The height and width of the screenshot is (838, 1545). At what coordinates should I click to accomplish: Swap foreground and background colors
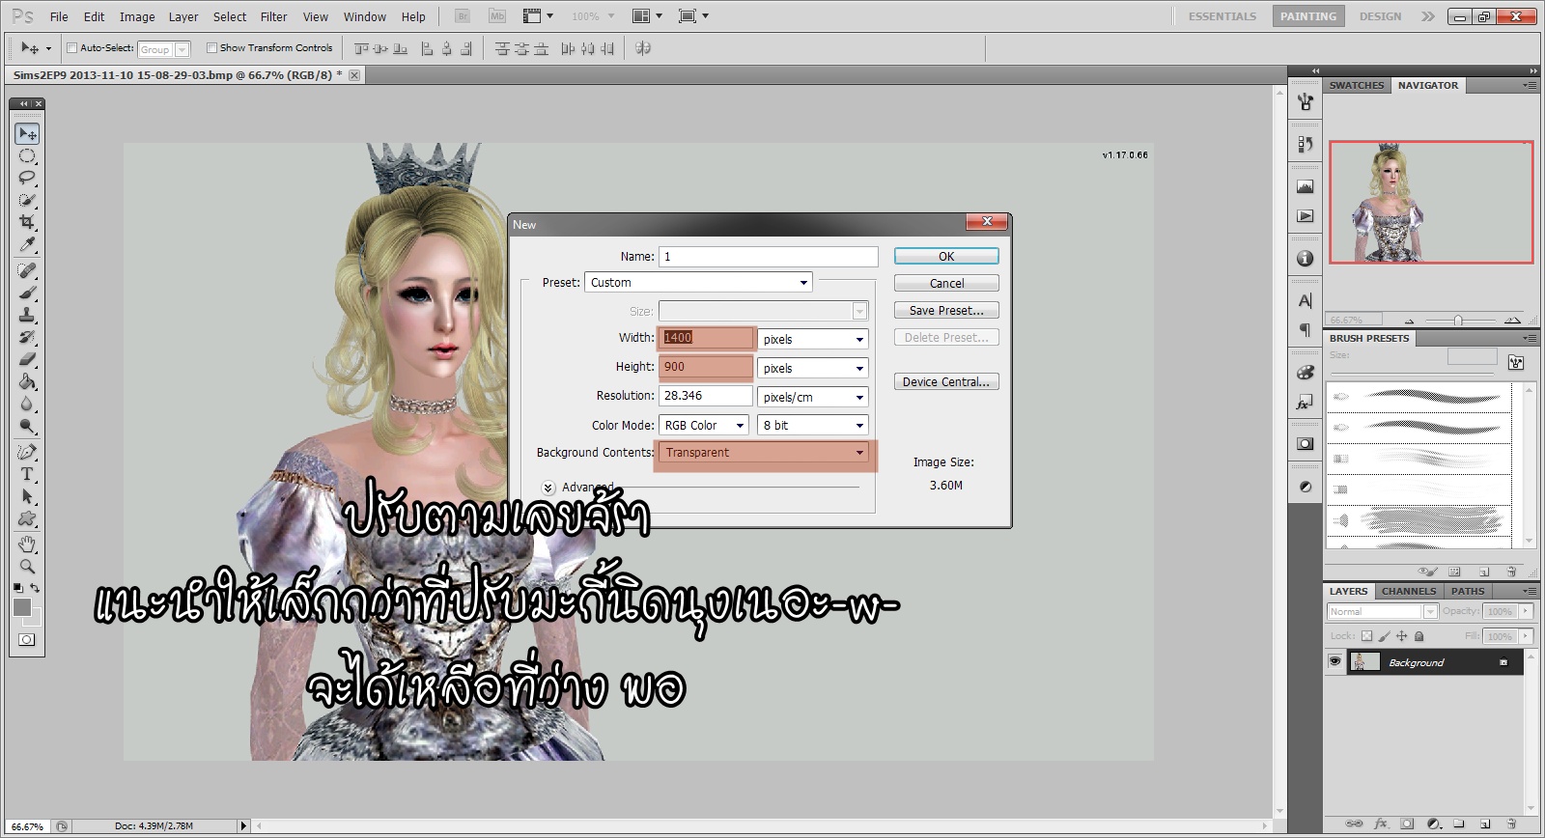[x=35, y=587]
